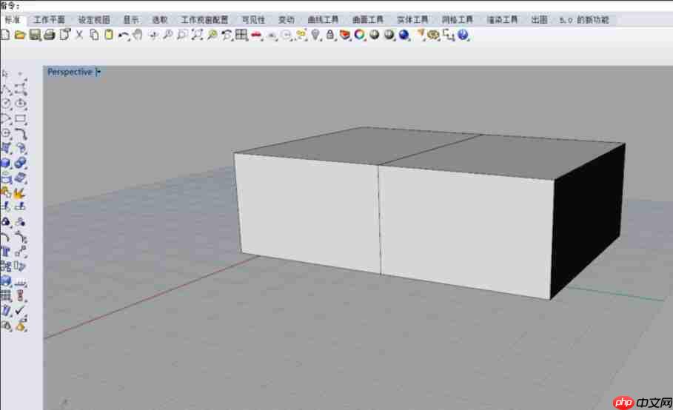Select the blue Box solid tool
This screenshot has height=410, width=673.
coord(6,163)
